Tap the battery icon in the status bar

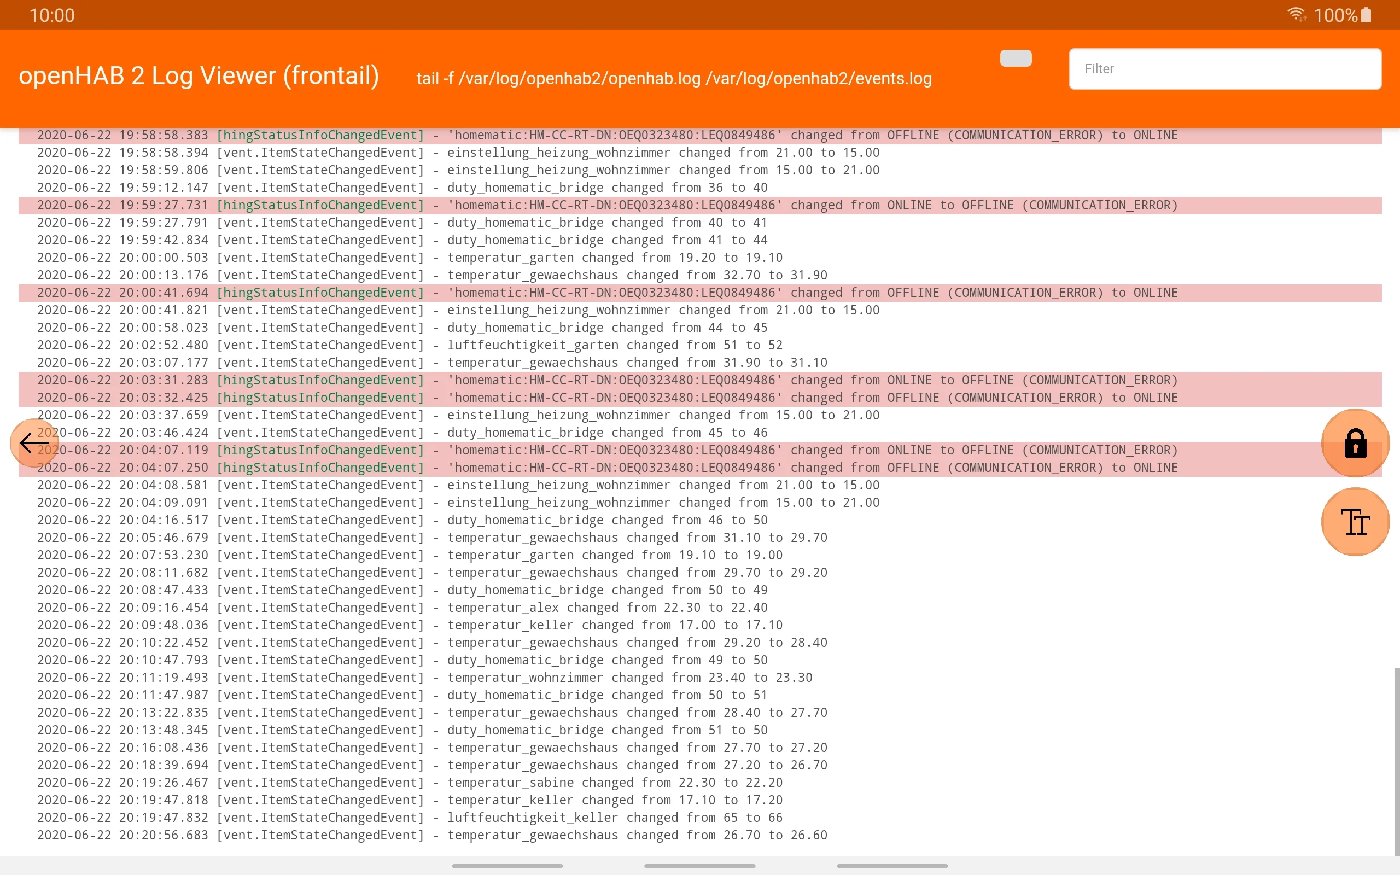tap(1367, 14)
